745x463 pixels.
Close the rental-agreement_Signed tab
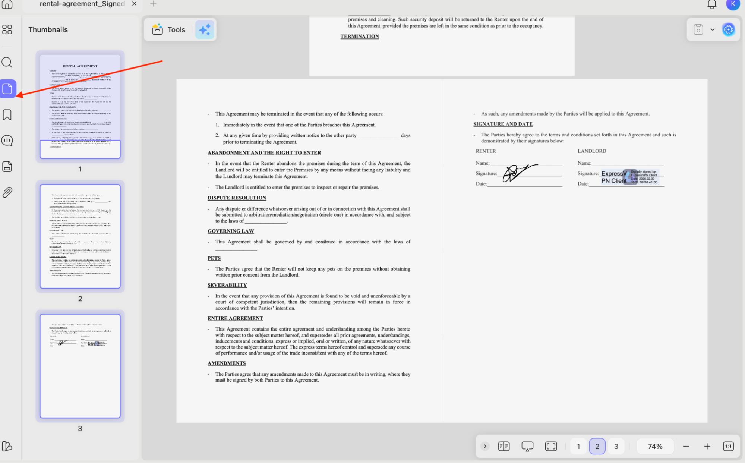click(135, 4)
